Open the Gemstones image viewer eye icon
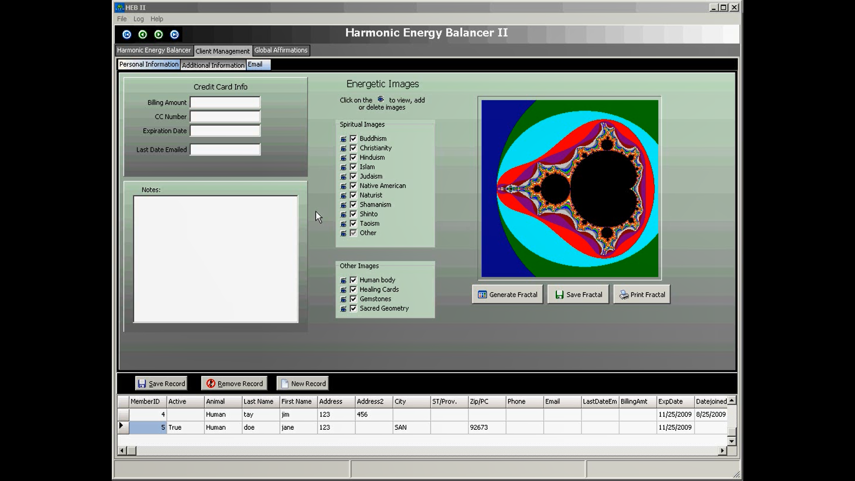 click(x=343, y=299)
